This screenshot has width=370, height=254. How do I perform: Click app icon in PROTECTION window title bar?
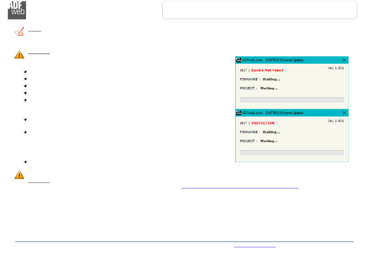pos(239,113)
